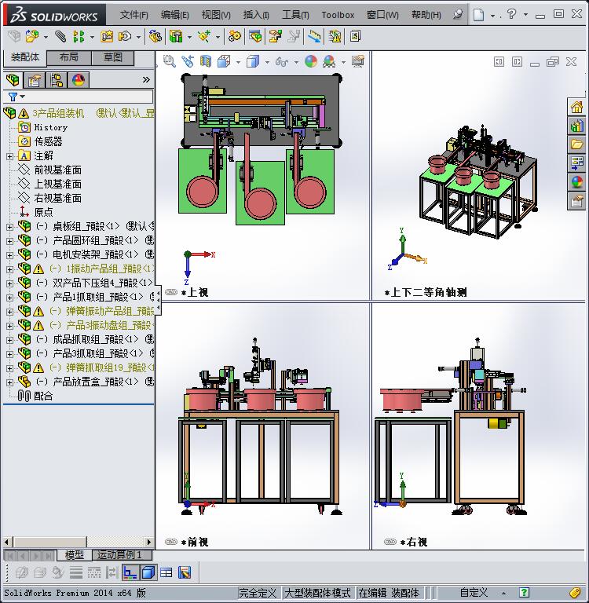Open the 插入(I) menu

click(256, 15)
